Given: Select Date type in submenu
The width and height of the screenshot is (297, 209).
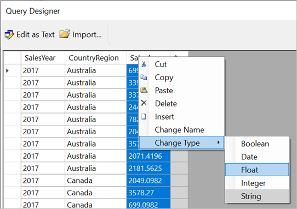Looking at the screenshot, I should (257, 157).
